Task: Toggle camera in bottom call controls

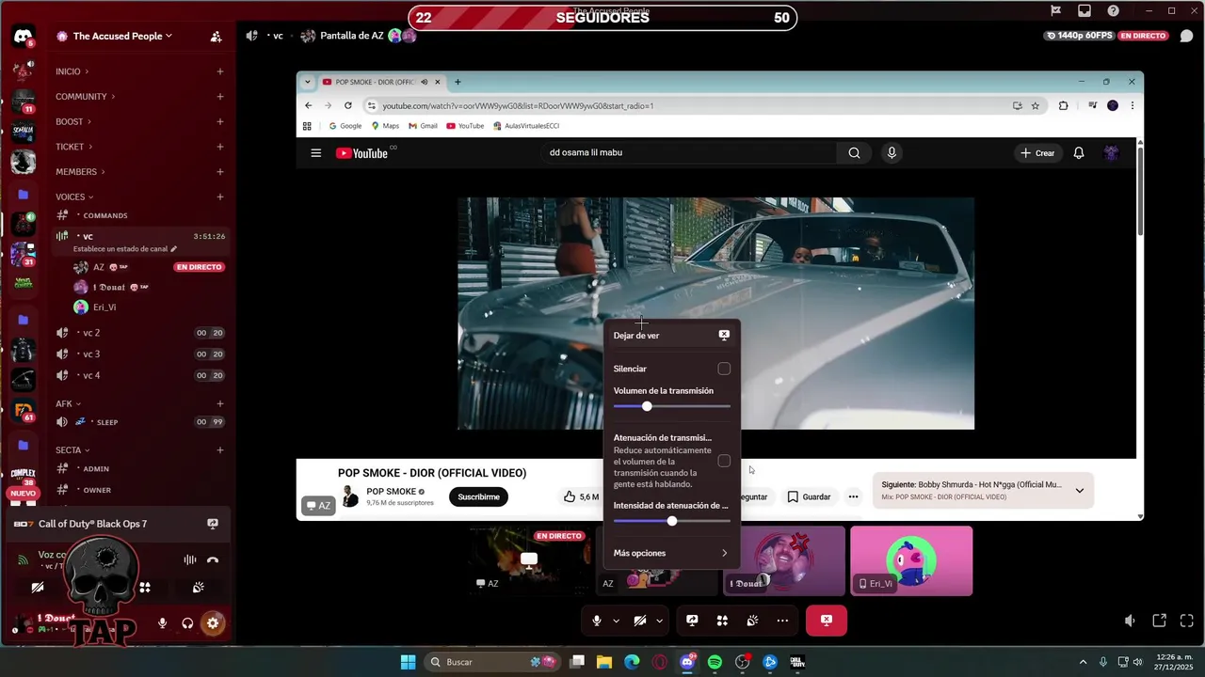Action: [x=639, y=621]
